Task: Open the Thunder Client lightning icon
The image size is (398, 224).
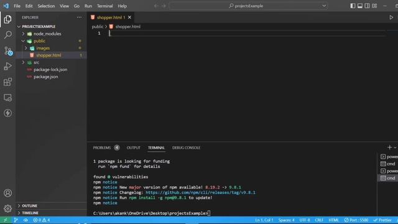Action: coord(7,113)
